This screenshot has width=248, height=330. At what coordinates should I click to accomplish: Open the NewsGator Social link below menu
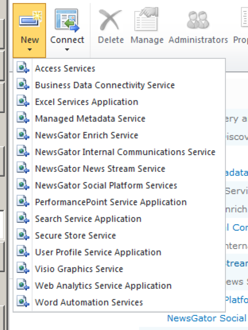coord(206,318)
